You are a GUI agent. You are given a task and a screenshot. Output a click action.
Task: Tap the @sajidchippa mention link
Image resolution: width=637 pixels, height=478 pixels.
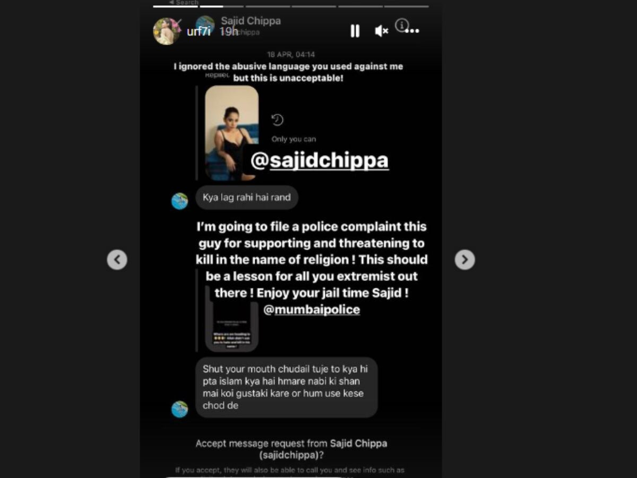pos(319,160)
